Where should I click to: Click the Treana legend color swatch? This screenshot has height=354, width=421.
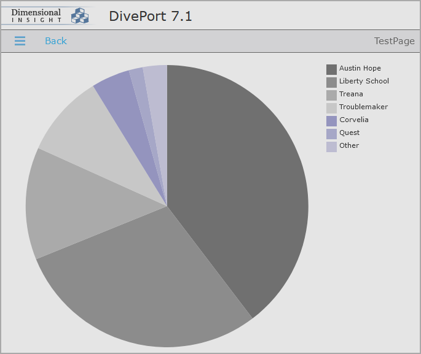[331, 94]
